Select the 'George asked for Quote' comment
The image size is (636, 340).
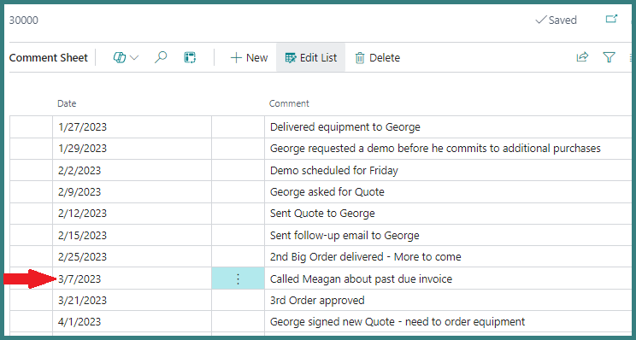(x=327, y=191)
